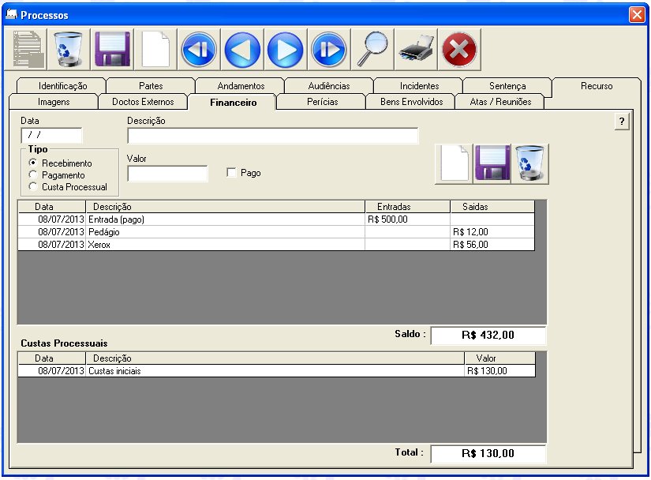Click the R$ 56,00 saidas cell
Image resolution: width=651 pixels, height=480 pixels.
(492, 244)
